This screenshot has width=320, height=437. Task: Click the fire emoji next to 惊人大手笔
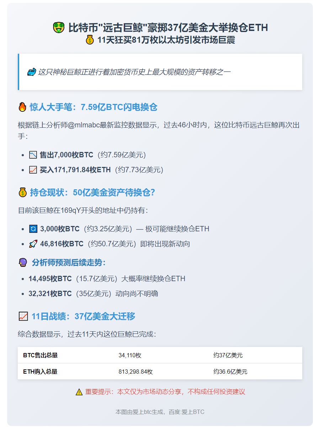click(x=22, y=107)
